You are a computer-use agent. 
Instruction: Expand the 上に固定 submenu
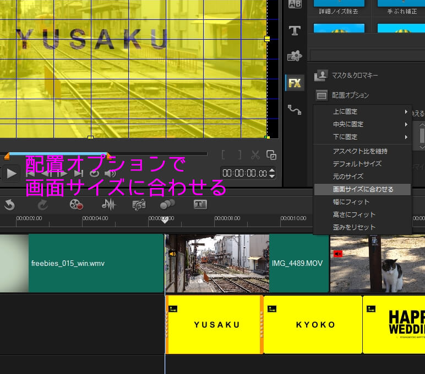(x=362, y=111)
